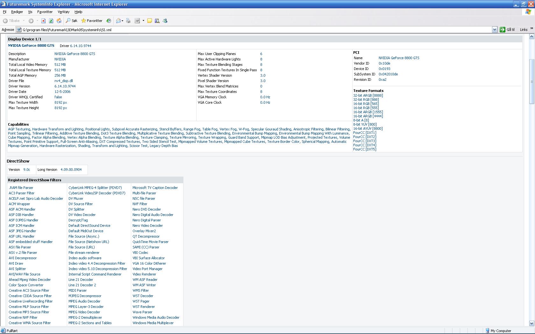Click the Gå til go button

pos(507,30)
